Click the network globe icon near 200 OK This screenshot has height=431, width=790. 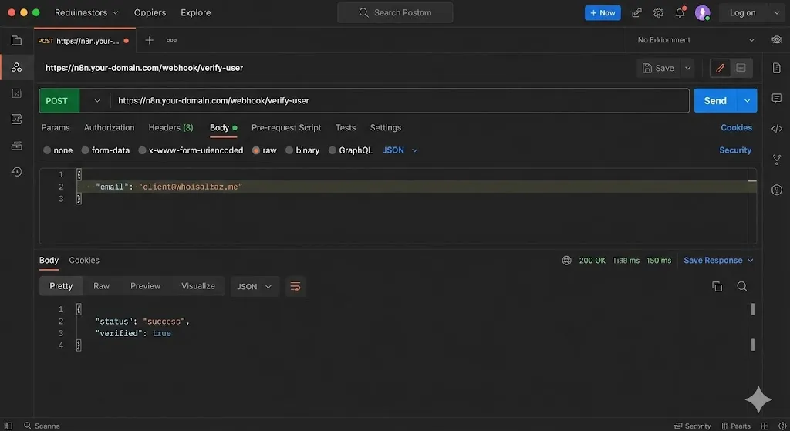point(566,261)
